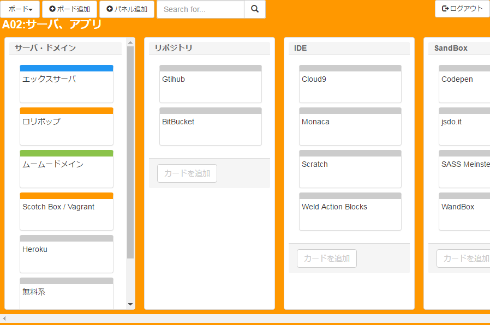490x325 pixels.
Task: Click scroll-up arrow in サーバ・ドメイン panel
Action: (130, 43)
